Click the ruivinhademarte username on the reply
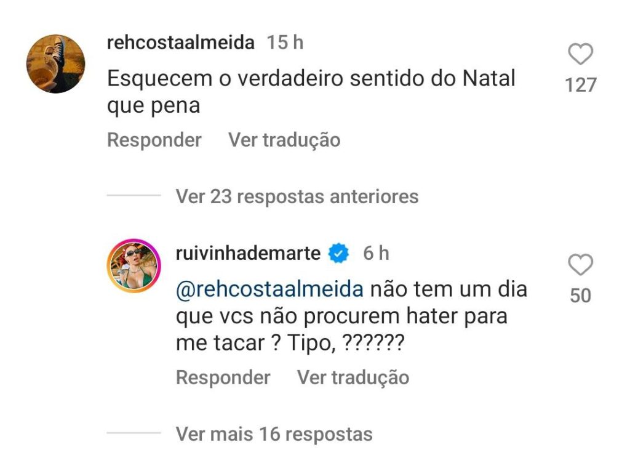The height and width of the screenshot is (460, 630). [x=248, y=253]
